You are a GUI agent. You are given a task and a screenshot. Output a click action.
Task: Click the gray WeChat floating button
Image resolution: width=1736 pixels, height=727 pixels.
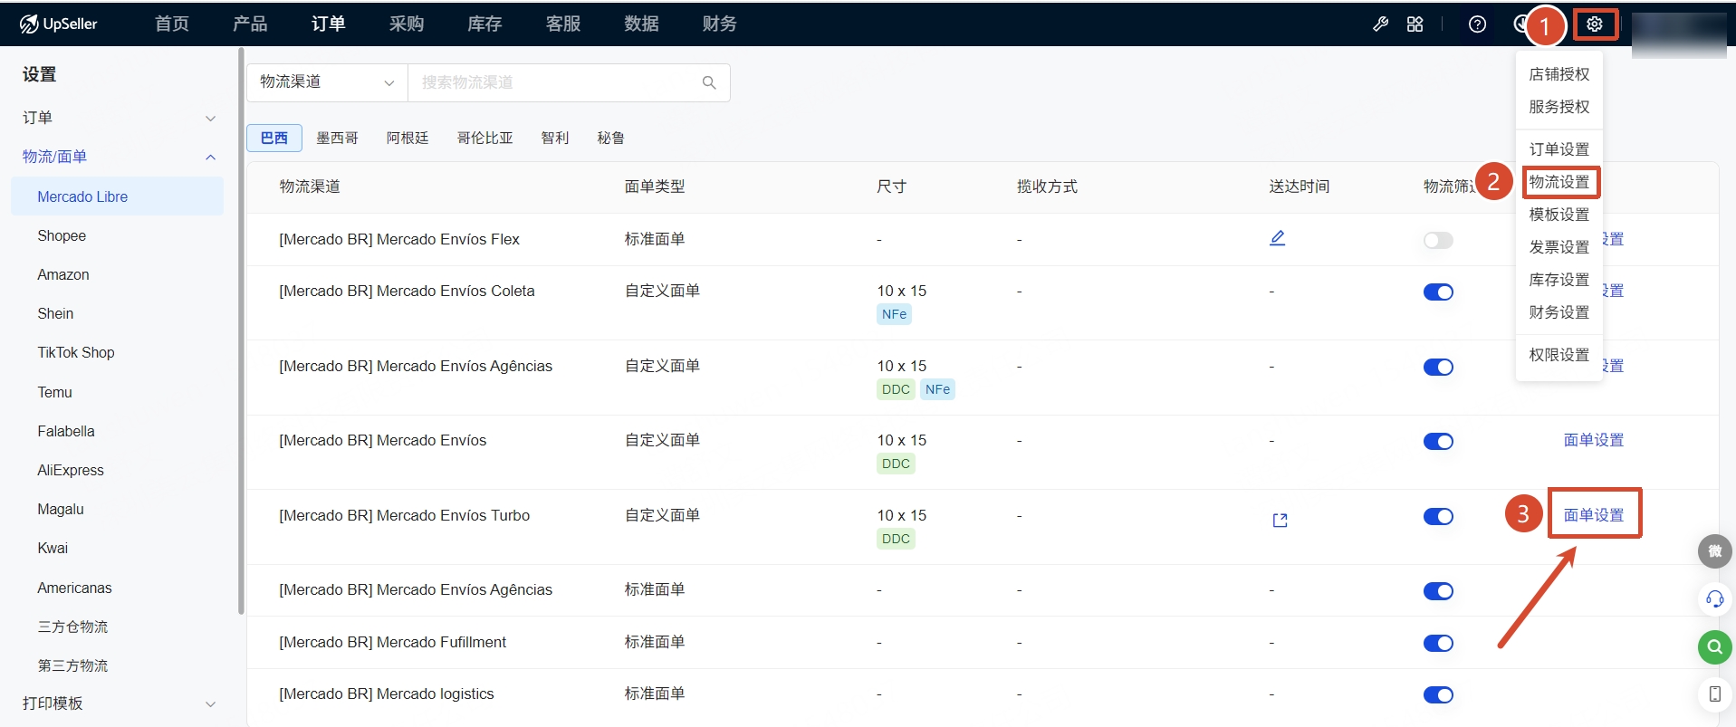(x=1714, y=551)
